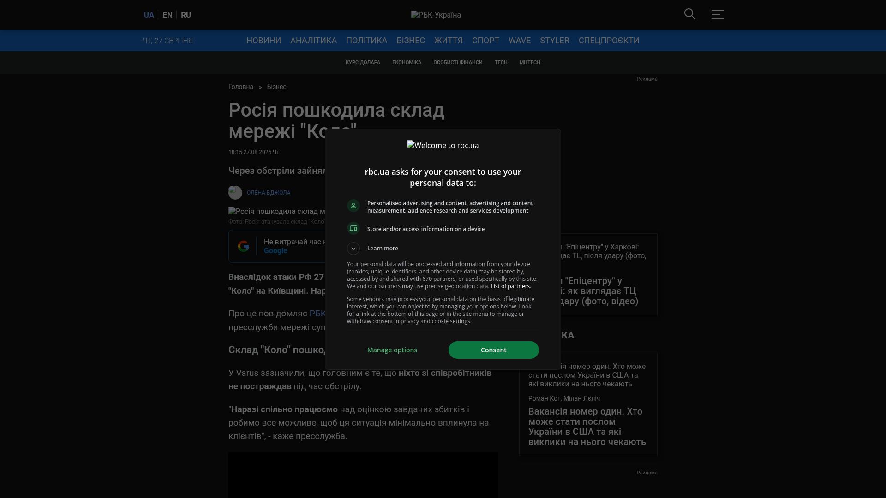
Task: Click the date ЧТ, 27 СЕРПНЯ
Action: click(x=168, y=41)
